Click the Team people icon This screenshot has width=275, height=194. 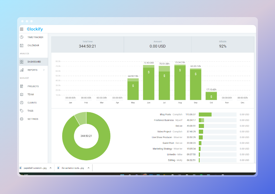(x=22, y=94)
